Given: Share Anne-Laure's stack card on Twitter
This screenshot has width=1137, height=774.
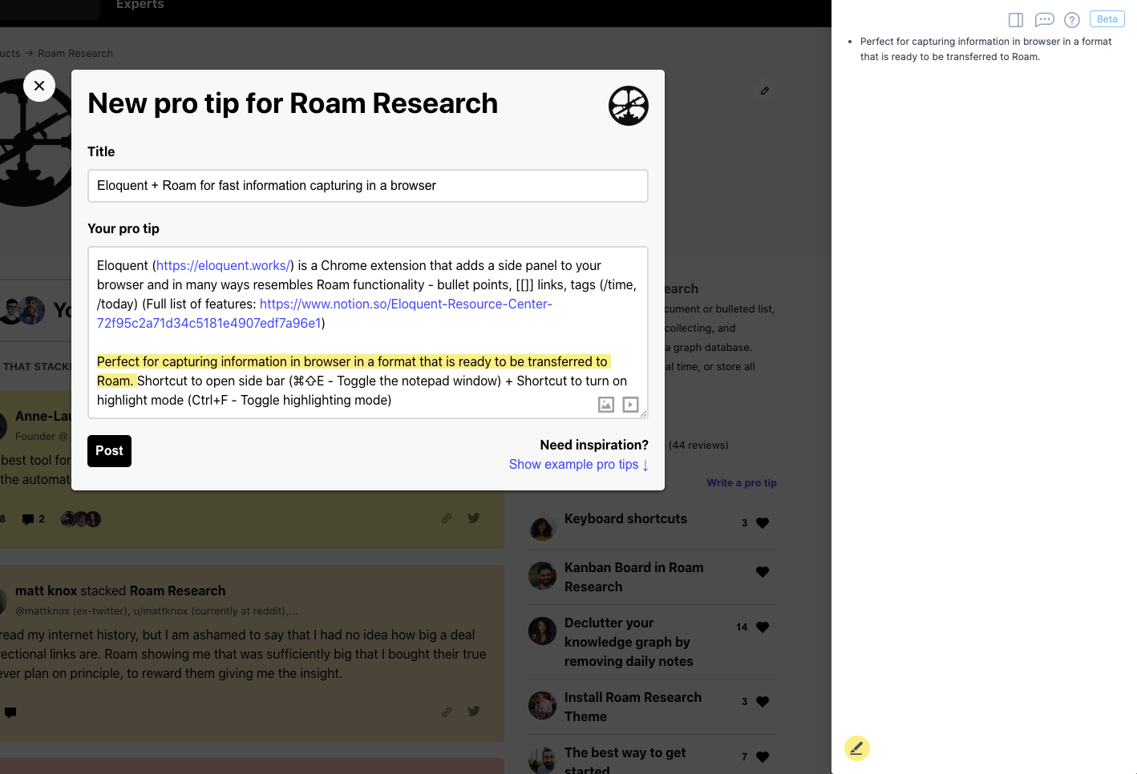Looking at the screenshot, I should coord(474,518).
